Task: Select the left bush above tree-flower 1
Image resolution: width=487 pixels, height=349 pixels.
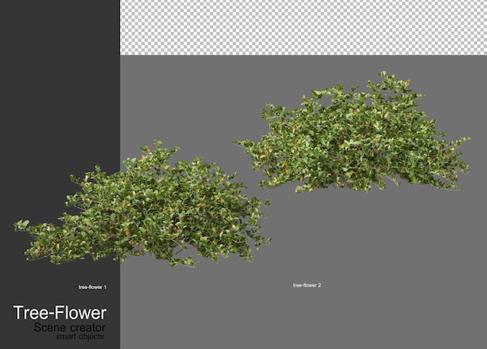Action: point(143,204)
